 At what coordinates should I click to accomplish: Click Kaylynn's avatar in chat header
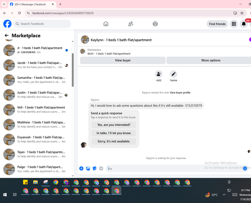pos(85,40)
